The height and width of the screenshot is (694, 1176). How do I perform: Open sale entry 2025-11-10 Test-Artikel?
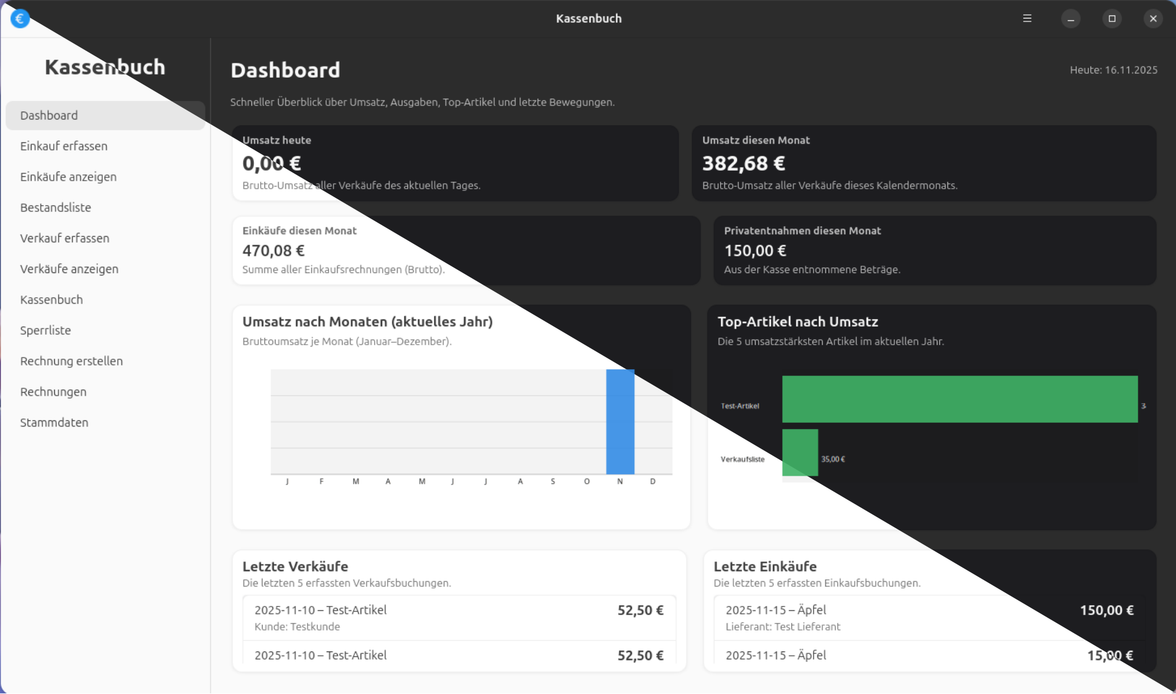pyautogui.click(x=459, y=618)
